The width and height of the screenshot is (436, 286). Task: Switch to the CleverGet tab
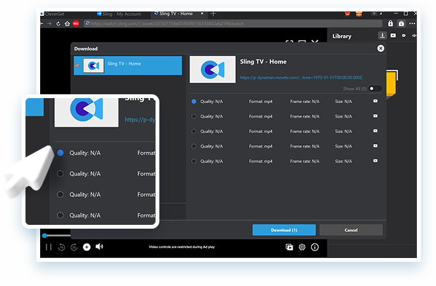53,14
